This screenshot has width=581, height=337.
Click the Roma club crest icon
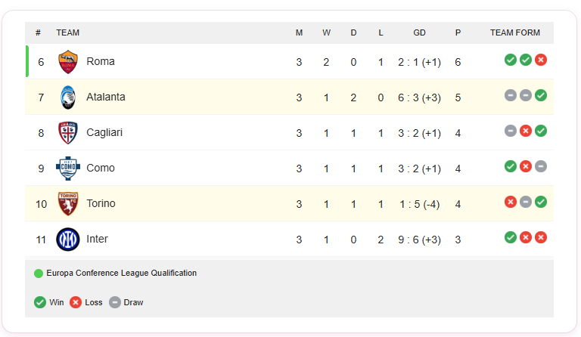tap(68, 61)
